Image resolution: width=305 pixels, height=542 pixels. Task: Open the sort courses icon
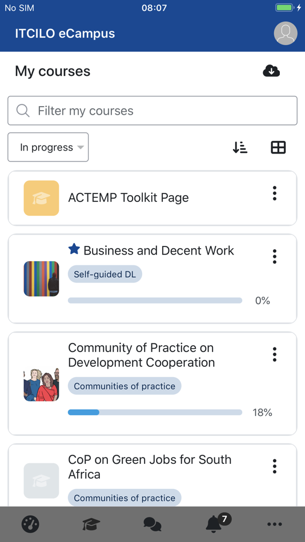click(x=240, y=147)
